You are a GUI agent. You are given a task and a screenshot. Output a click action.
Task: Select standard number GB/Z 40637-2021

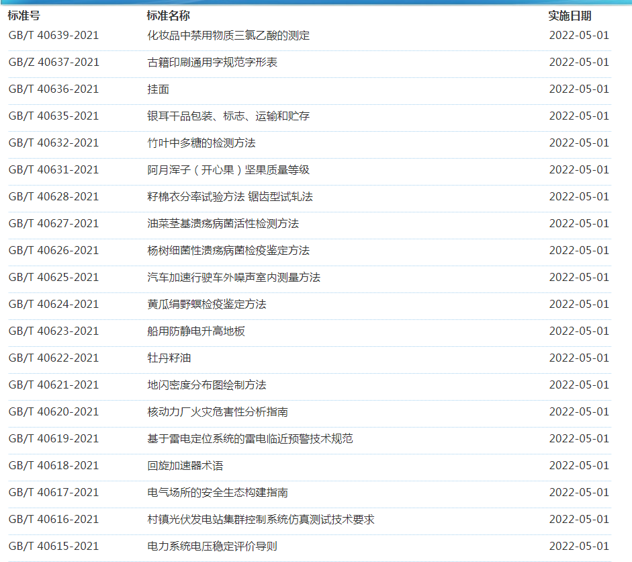coord(54,63)
